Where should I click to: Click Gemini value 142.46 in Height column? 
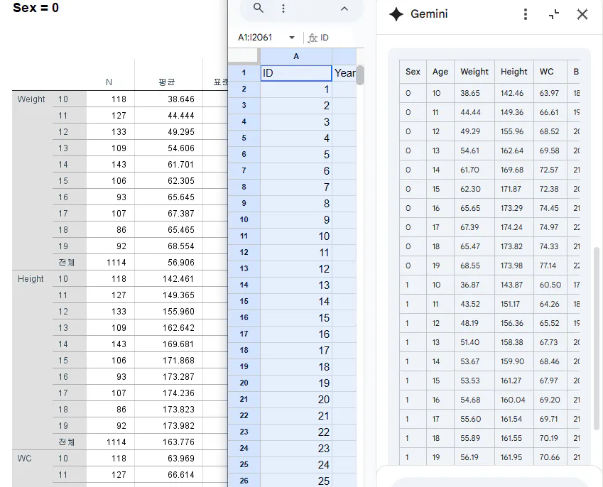click(x=512, y=93)
